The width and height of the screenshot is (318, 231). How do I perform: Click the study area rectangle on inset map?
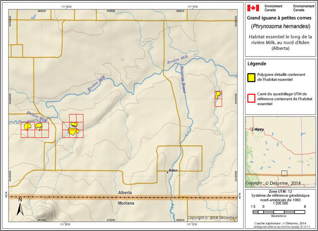[284, 173]
